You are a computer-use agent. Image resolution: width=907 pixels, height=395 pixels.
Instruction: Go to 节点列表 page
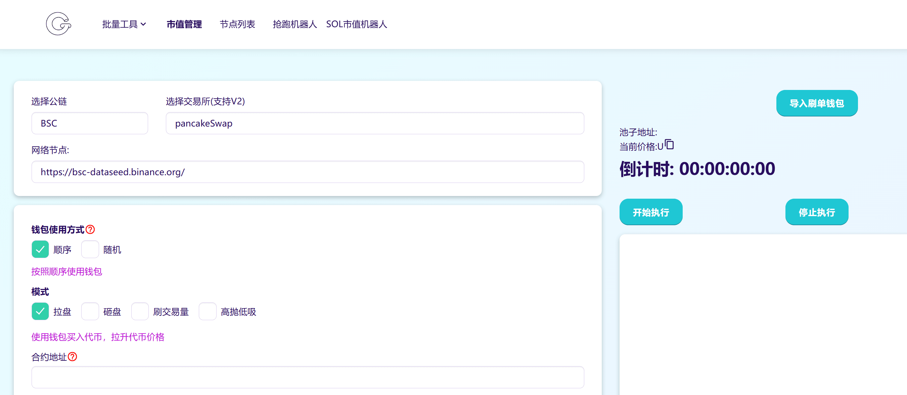(x=237, y=24)
